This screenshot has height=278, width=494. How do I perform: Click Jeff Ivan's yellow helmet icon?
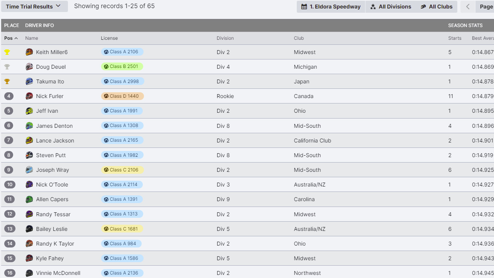point(29,111)
